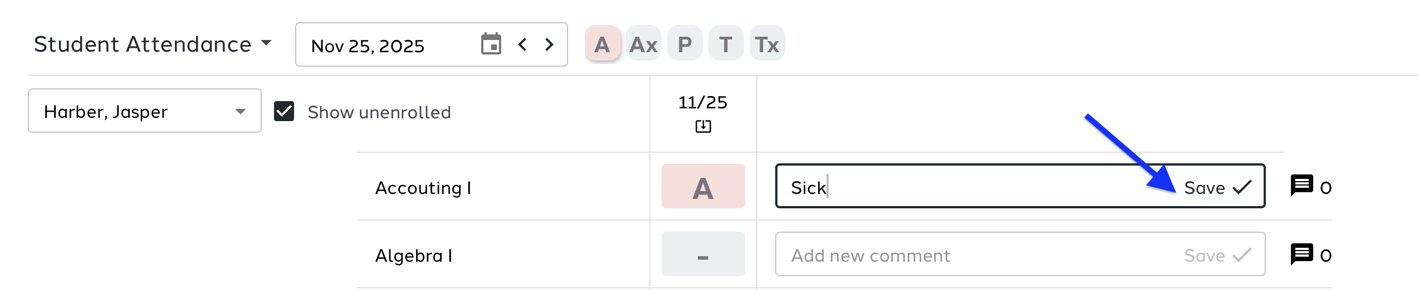1419x290 pixels.
Task: Go to next day arrow
Action: pos(549,44)
